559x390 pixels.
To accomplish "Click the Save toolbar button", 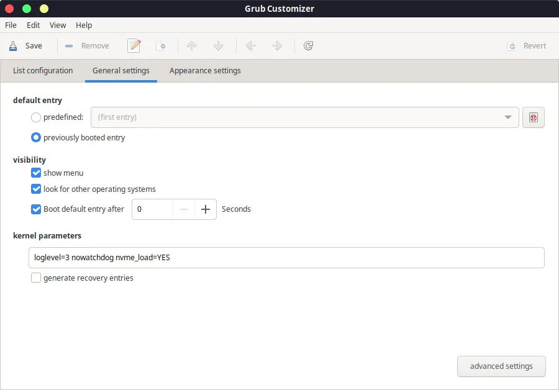I will point(25,45).
